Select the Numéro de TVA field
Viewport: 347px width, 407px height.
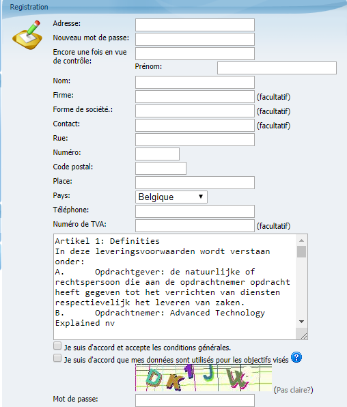click(195, 225)
